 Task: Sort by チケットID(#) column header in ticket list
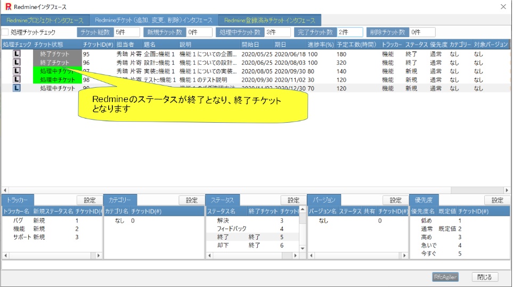(98, 45)
